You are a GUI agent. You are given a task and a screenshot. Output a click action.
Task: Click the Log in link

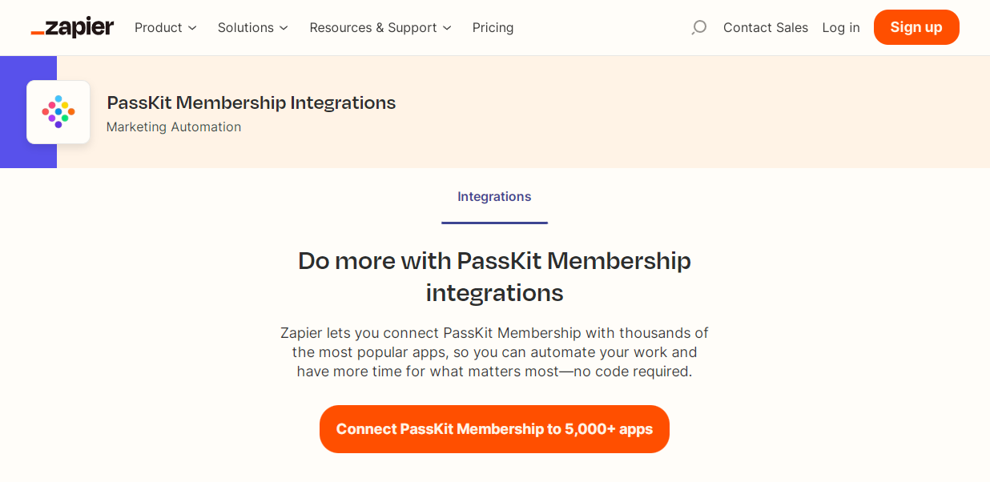(841, 28)
